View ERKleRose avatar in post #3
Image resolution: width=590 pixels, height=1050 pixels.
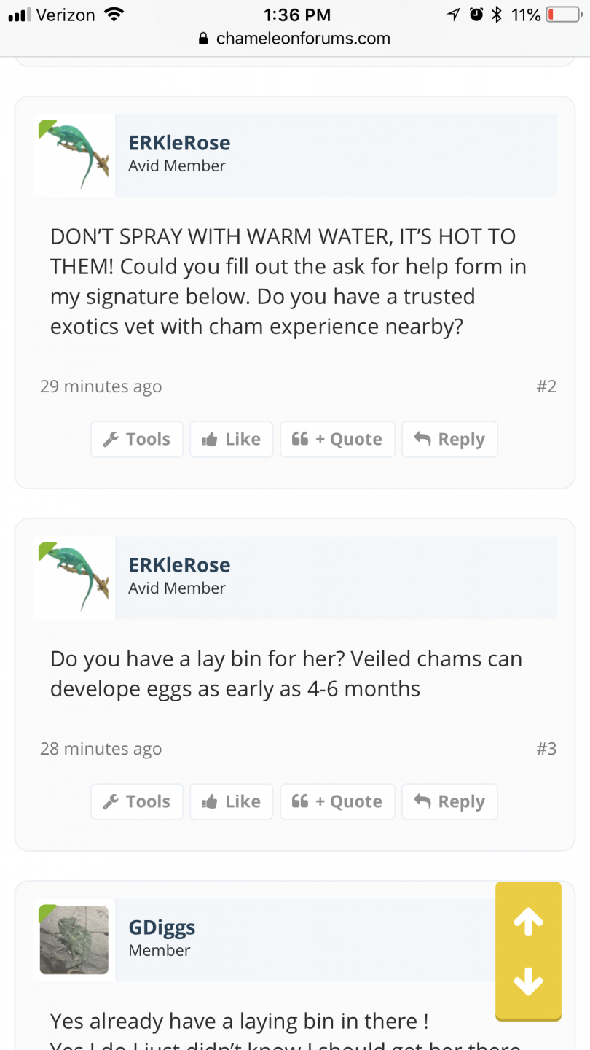pos(74,577)
